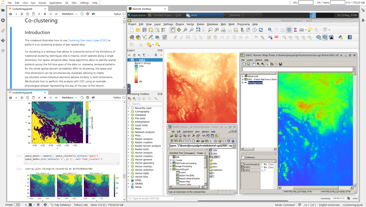Open the Python Console icon in QGIS
The image size is (366, 207).
pyautogui.click(x=341, y=38)
